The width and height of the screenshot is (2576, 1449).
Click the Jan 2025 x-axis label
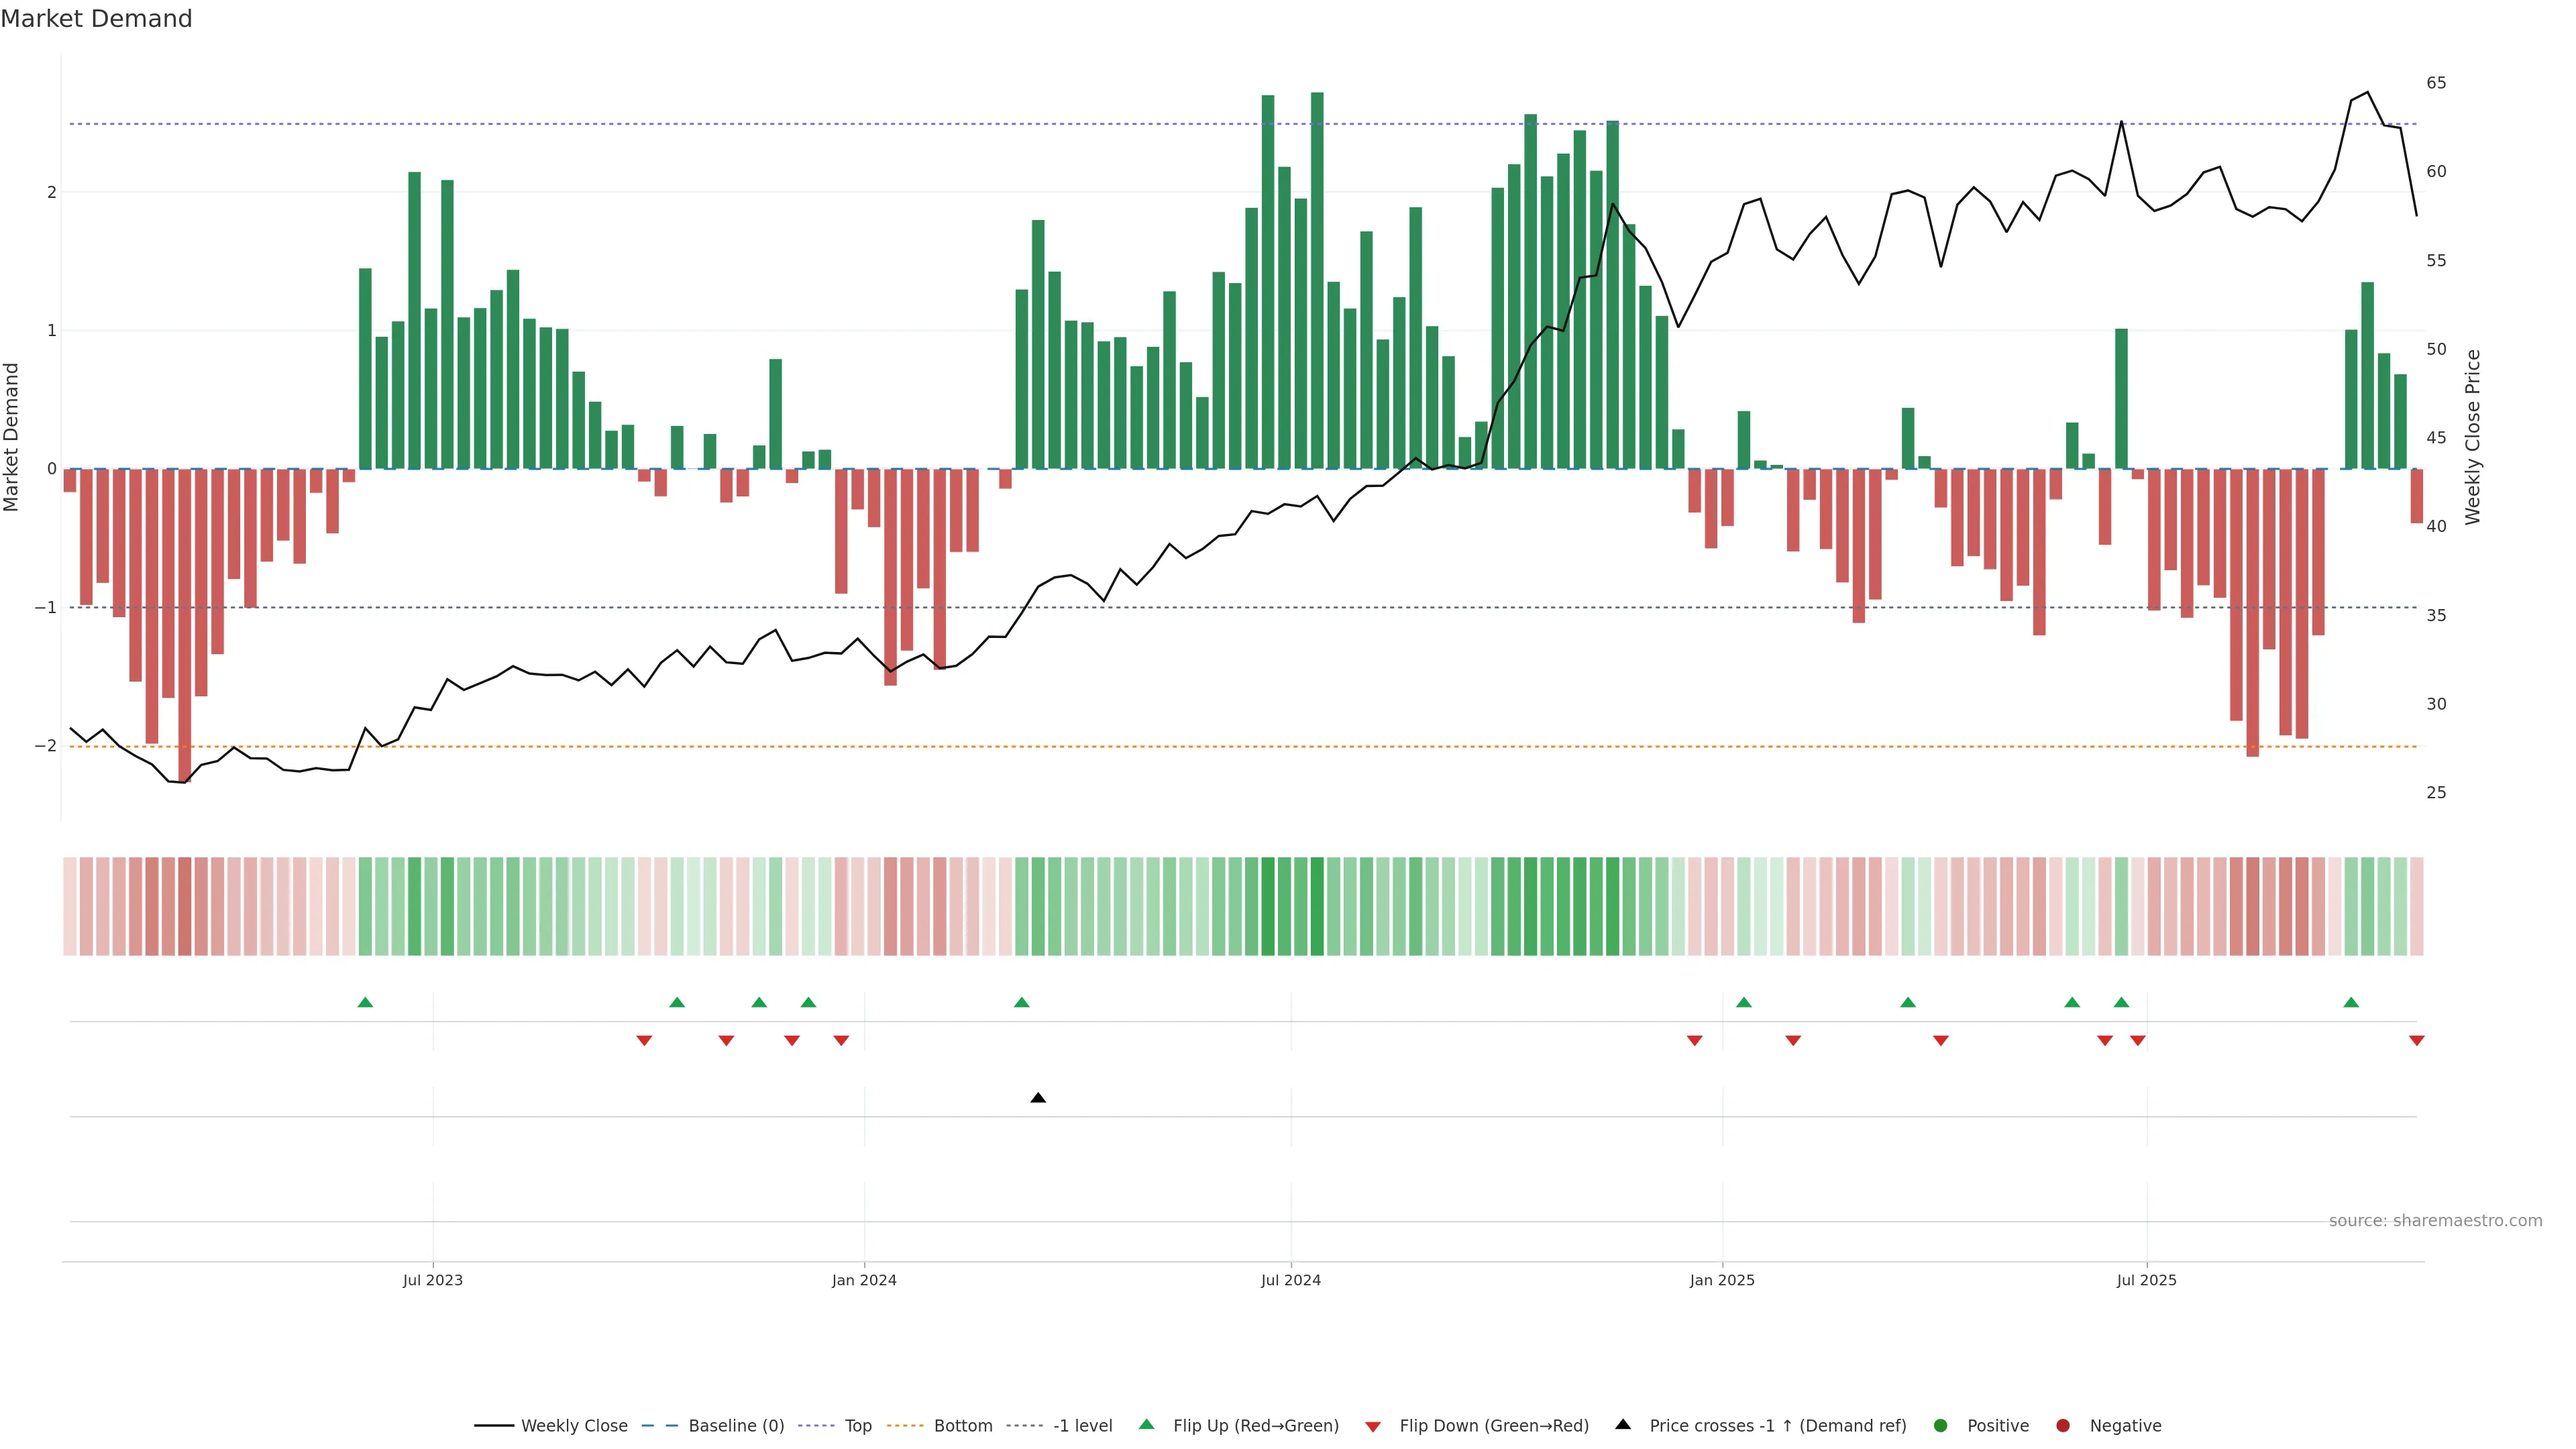(1722, 1280)
